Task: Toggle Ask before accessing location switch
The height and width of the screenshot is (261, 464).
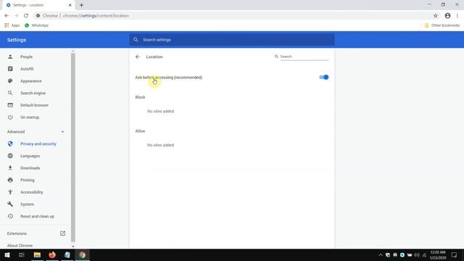Action: [x=324, y=78]
